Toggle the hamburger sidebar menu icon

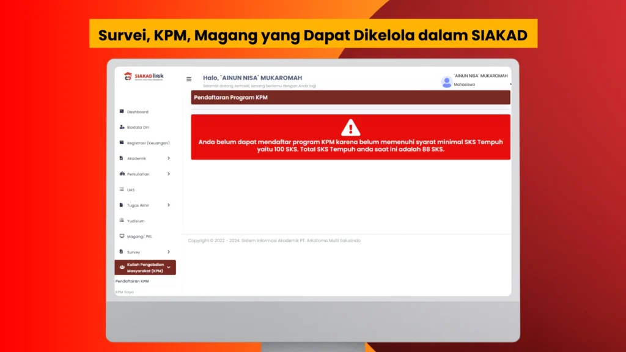189,79
